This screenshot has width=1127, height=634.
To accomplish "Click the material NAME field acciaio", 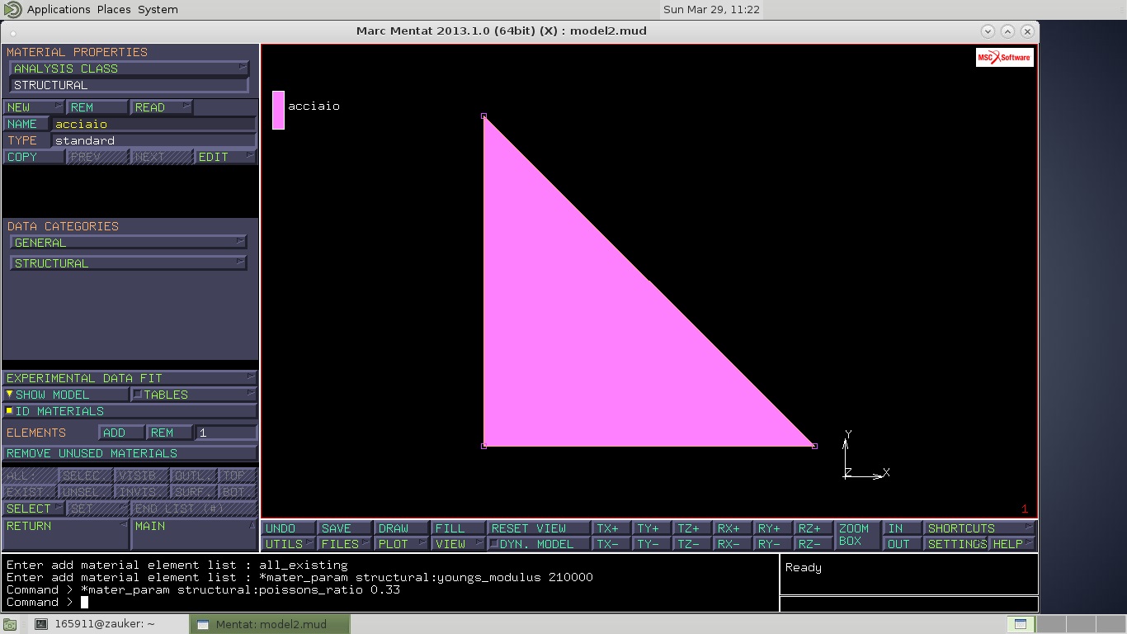I will (x=153, y=124).
